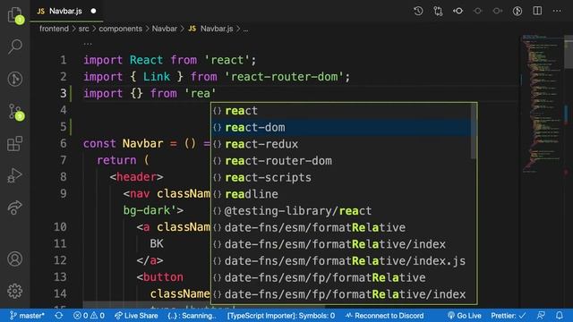Select the Navbar.js editor tab
Viewport: 573px width, 322px height.
(x=66, y=11)
